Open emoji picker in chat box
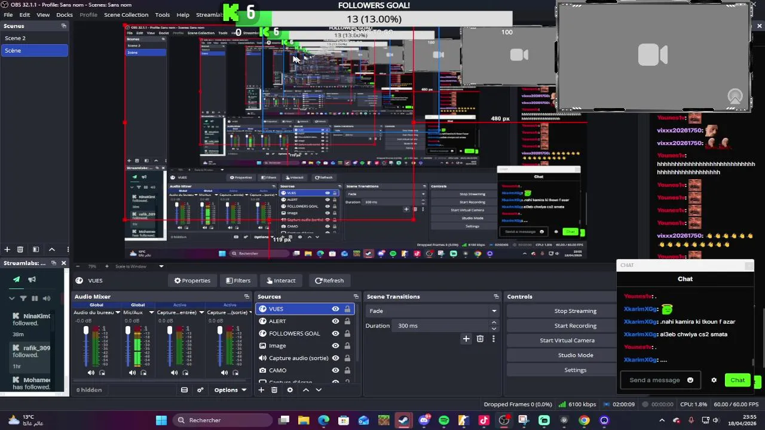765x430 pixels. click(x=690, y=380)
